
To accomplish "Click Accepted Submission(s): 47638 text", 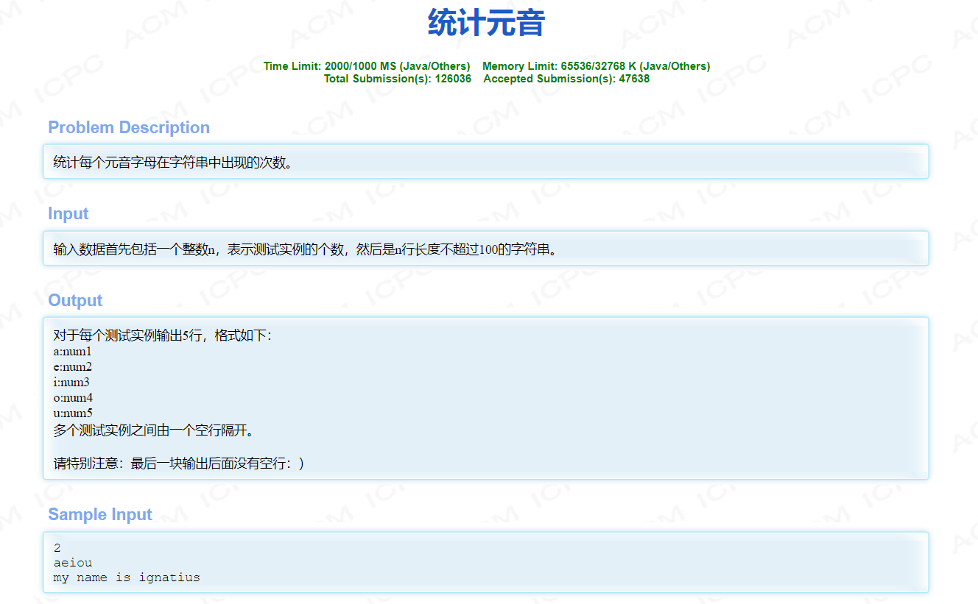I will 566,79.
